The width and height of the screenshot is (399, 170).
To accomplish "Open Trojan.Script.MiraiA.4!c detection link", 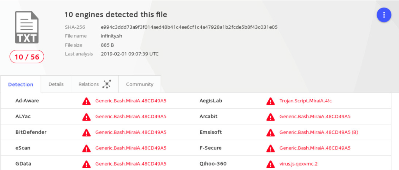I will (x=306, y=101).
